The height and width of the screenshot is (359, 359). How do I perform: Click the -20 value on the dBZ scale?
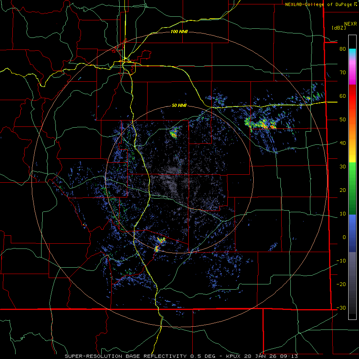(x=341, y=284)
